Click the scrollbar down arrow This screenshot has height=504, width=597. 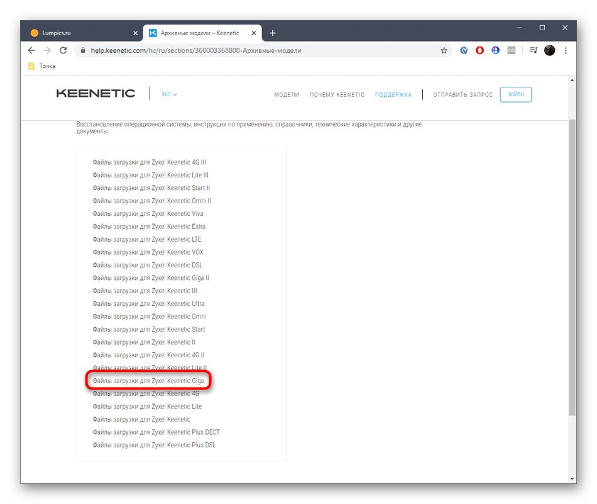coord(572,479)
